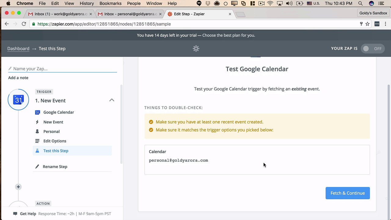The height and width of the screenshot is (220, 391).
Task: Open the History menu
Action: pyautogui.click(x=87, y=3)
